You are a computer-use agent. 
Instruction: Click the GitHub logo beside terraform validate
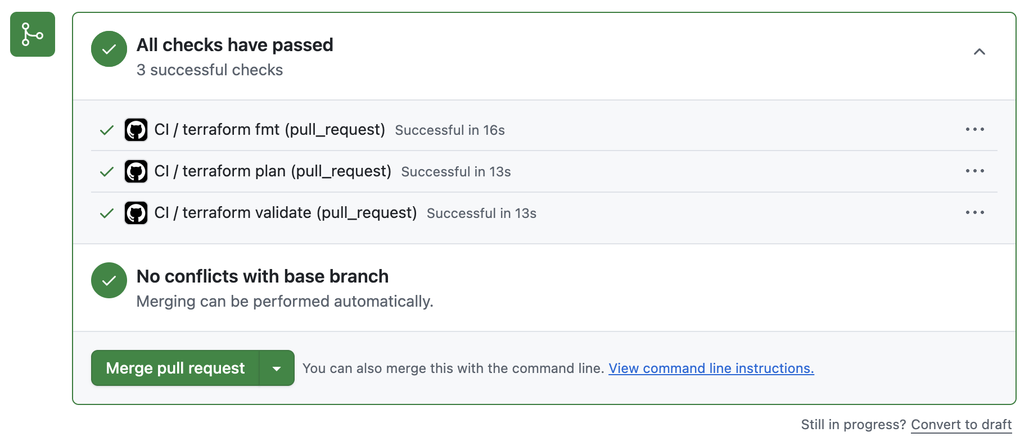pos(136,213)
